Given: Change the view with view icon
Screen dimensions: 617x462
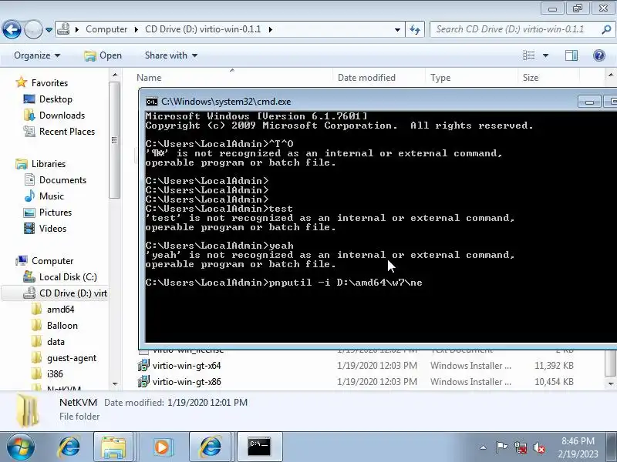Looking at the screenshot, I should coord(529,55).
